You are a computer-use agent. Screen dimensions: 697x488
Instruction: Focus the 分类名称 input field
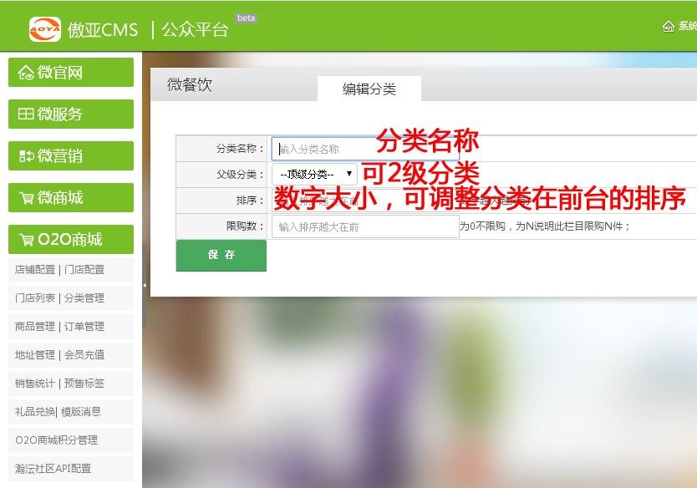(365, 149)
